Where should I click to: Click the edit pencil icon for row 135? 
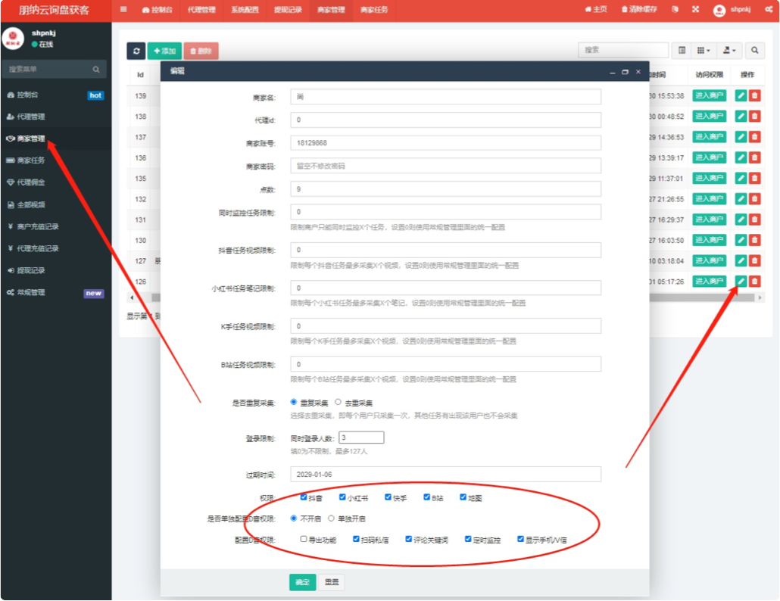click(x=741, y=178)
